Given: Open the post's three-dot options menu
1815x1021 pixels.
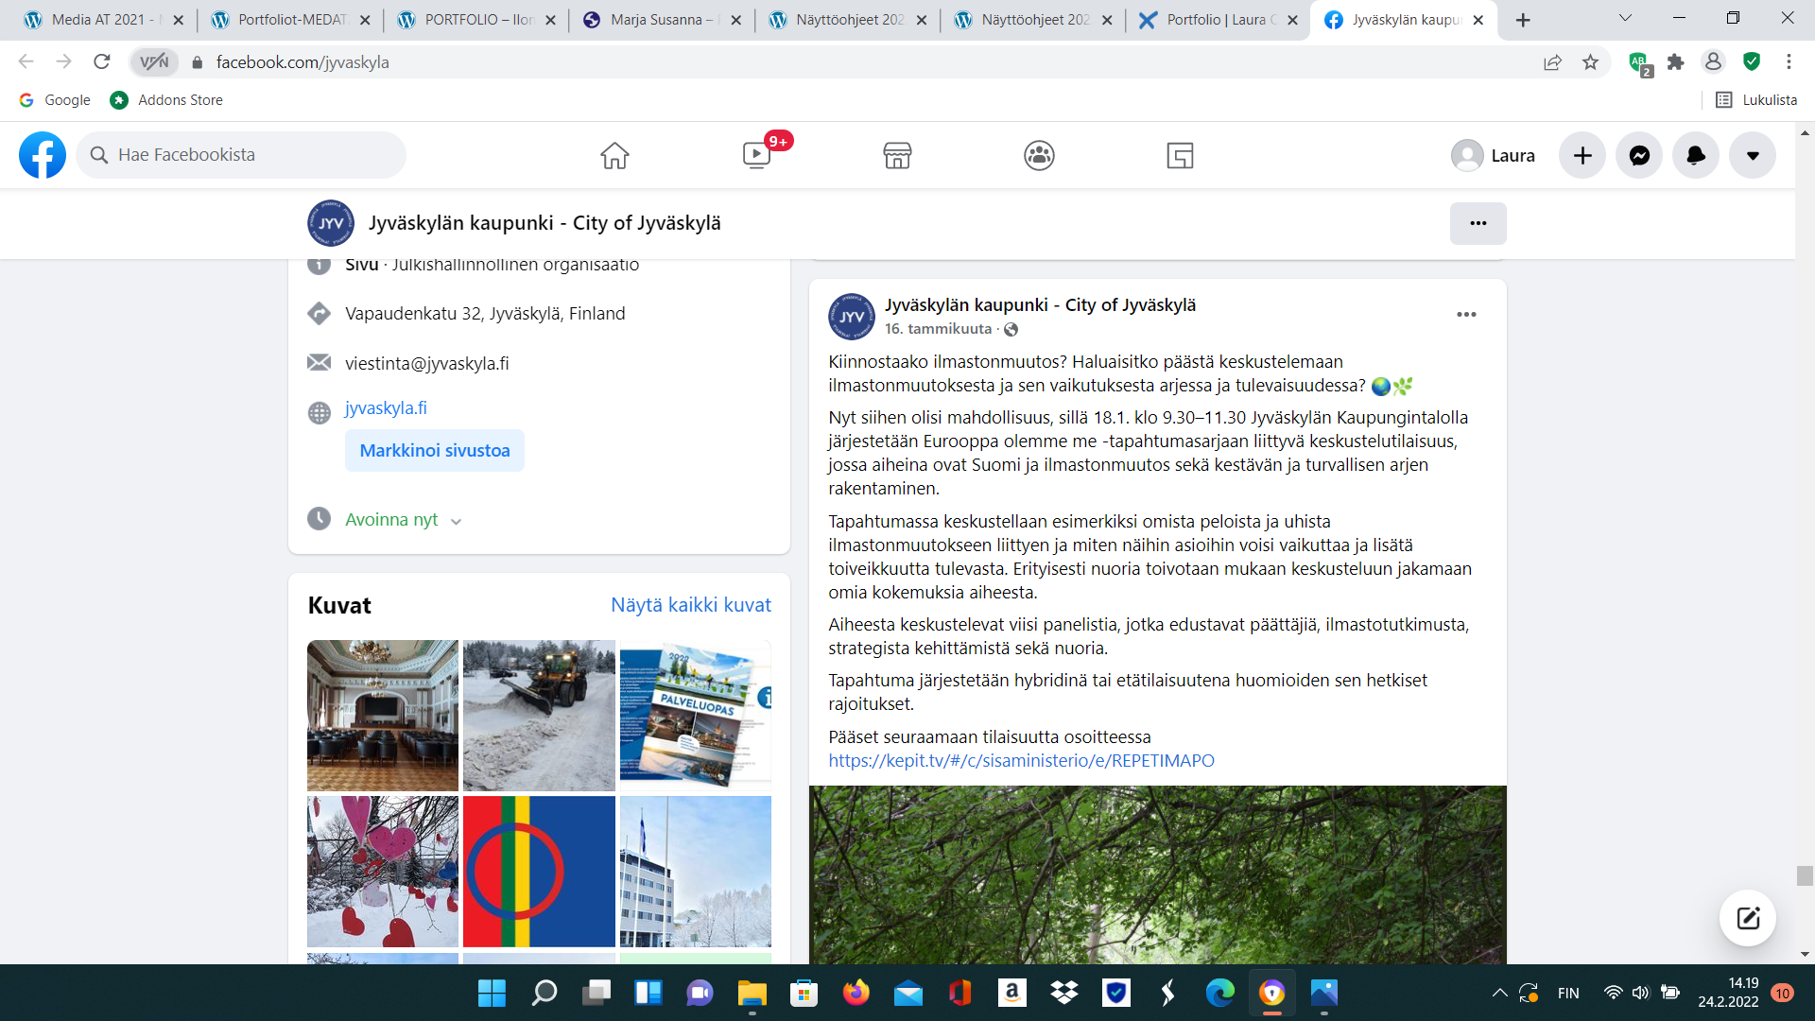Looking at the screenshot, I should tap(1466, 315).
